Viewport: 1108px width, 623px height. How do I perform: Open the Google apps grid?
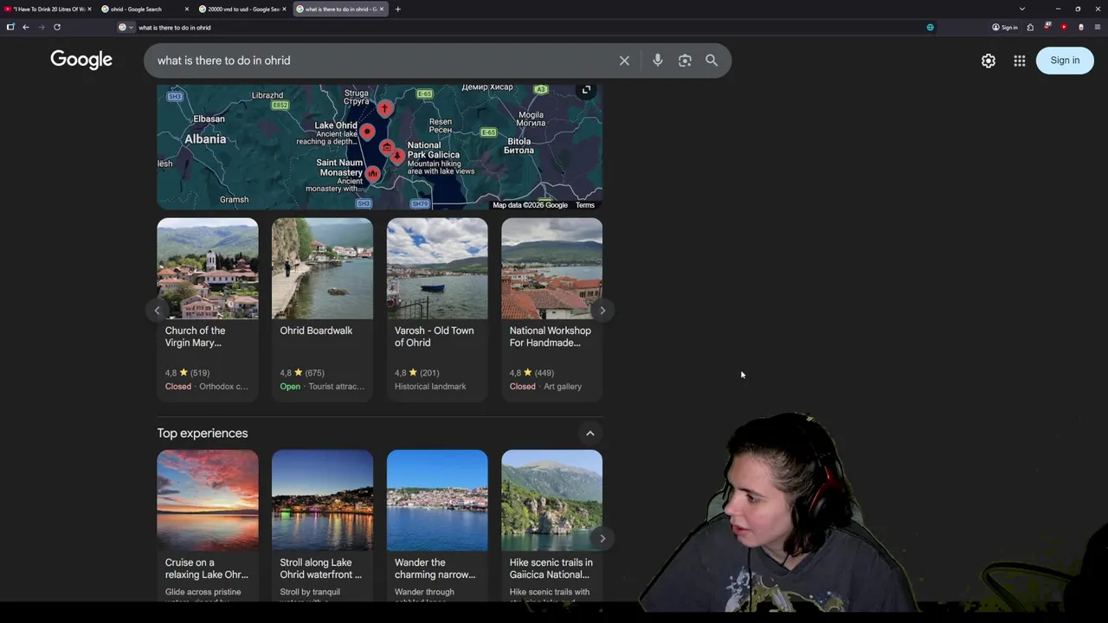(x=1020, y=61)
